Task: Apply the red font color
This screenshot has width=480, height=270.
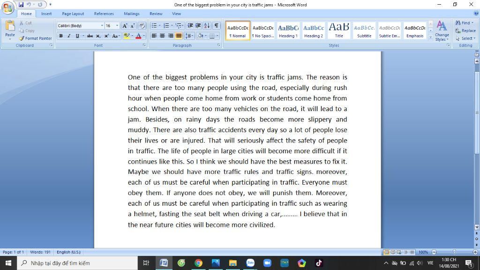Action: pos(138,36)
